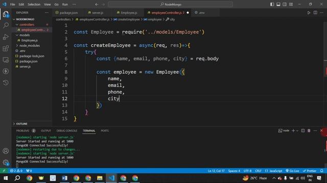
Task: Open server.js in the file tree
Action: [x=25, y=67]
